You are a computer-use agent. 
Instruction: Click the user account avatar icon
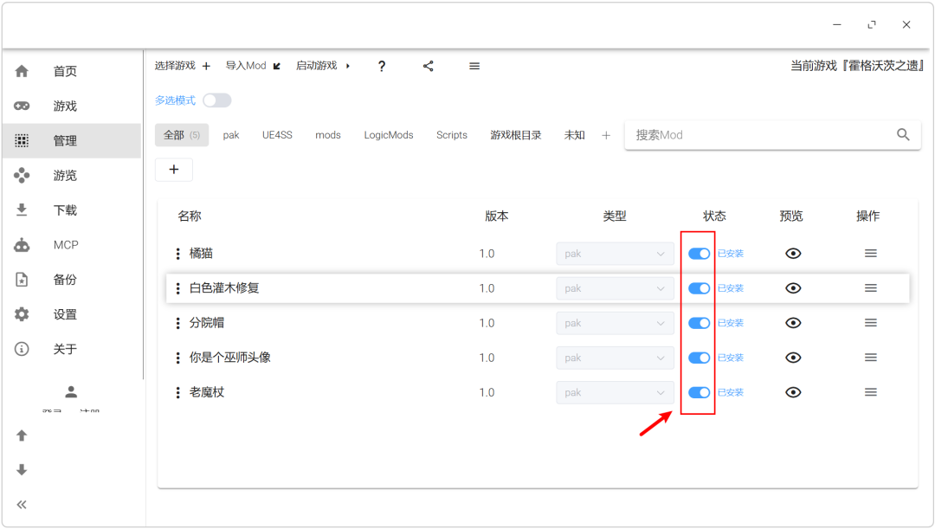71,392
